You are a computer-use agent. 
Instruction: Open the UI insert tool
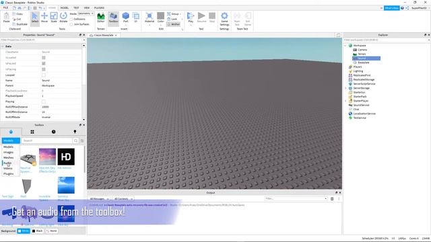136,18
